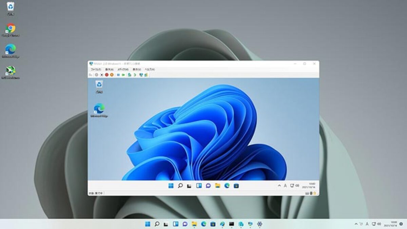Click the Share toolbar icon at the toolbar end

point(146,75)
